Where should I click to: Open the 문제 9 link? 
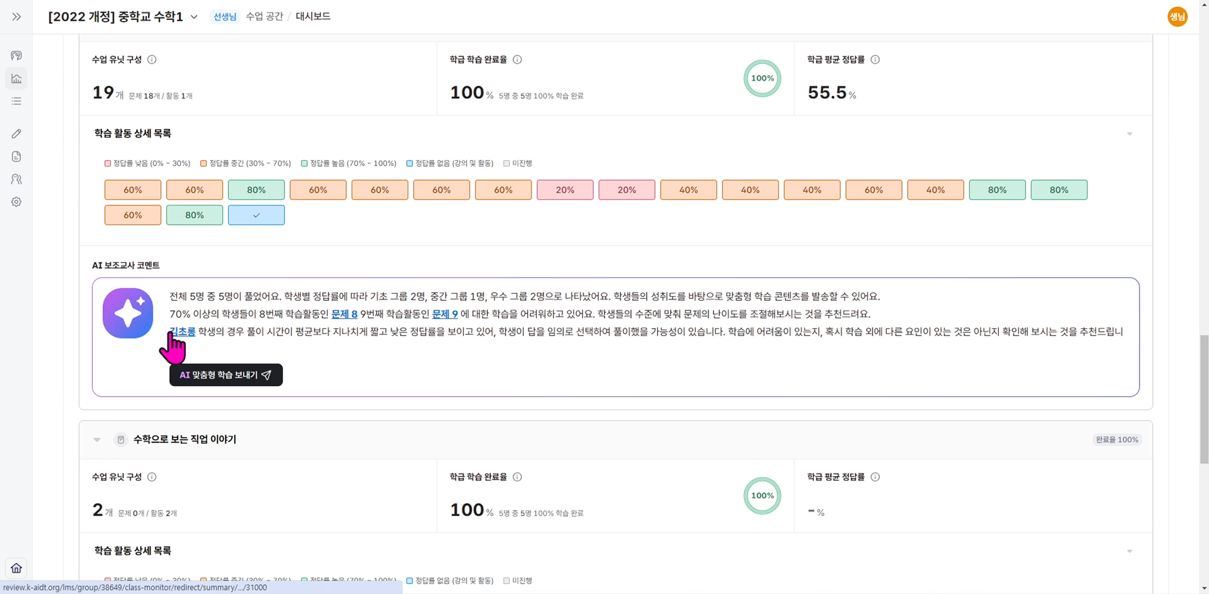coord(445,314)
